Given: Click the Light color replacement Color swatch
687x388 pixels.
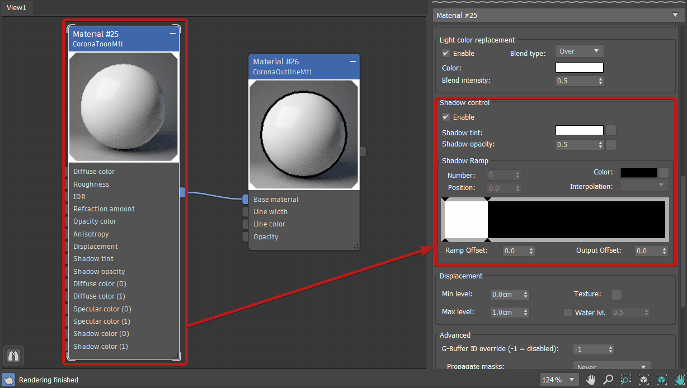Looking at the screenshot, I should [x=580, y=68].
